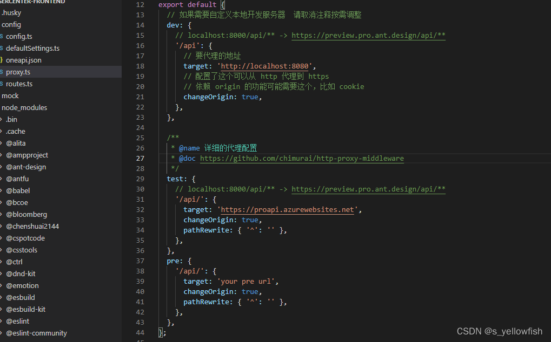
Task: Place cursor on 'export default' text
Action: (x=187, y=5)
